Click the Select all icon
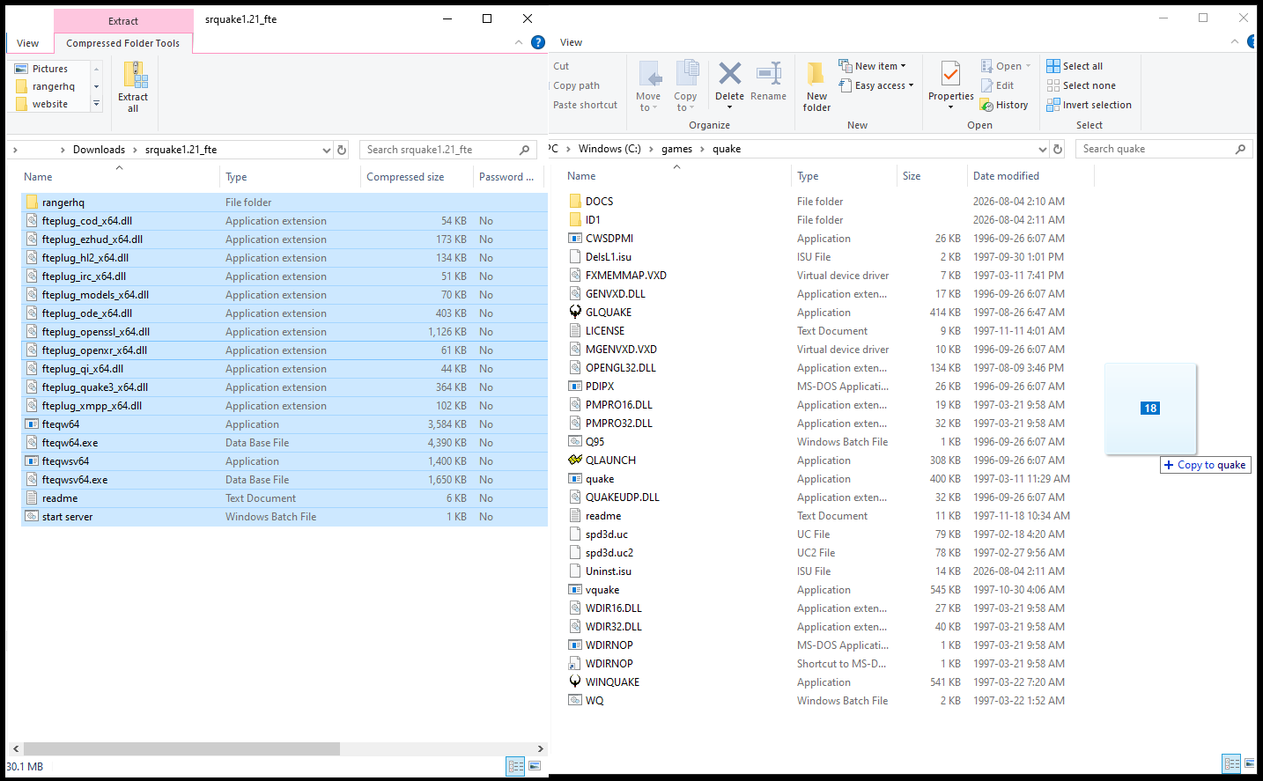This screenshot has height=781, width=1263. [x=1053, y=66]
